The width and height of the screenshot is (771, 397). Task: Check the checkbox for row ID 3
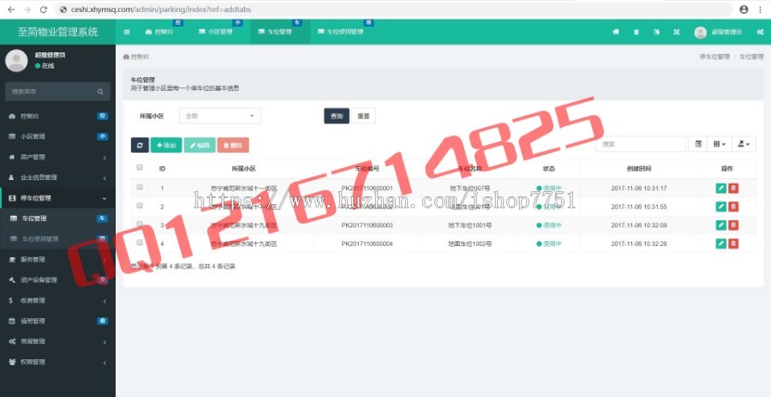click(140, 224)
